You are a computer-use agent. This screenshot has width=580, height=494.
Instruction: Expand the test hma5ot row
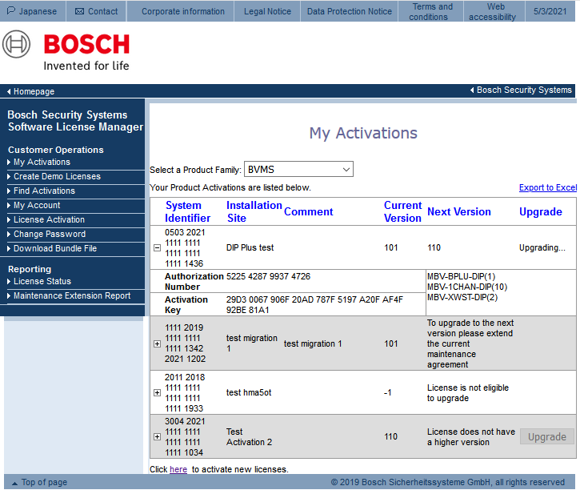click(157, 393)
